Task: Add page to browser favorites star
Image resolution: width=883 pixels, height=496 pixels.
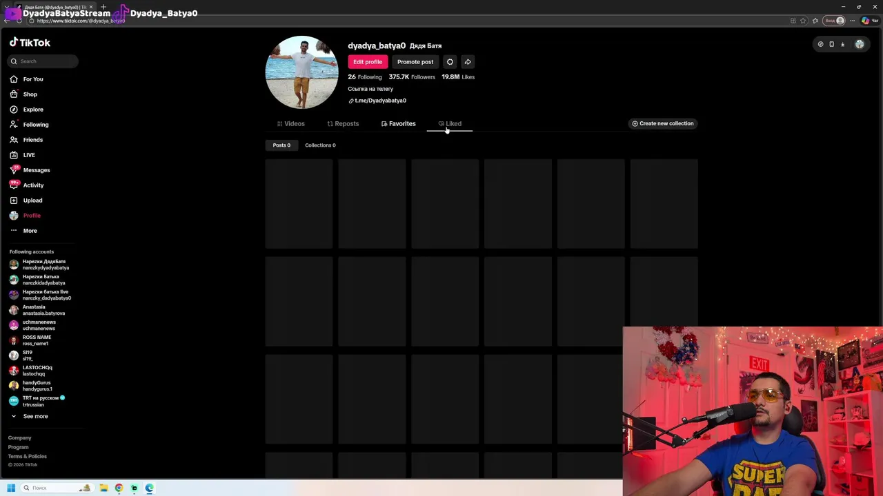Action: point(803,21)
